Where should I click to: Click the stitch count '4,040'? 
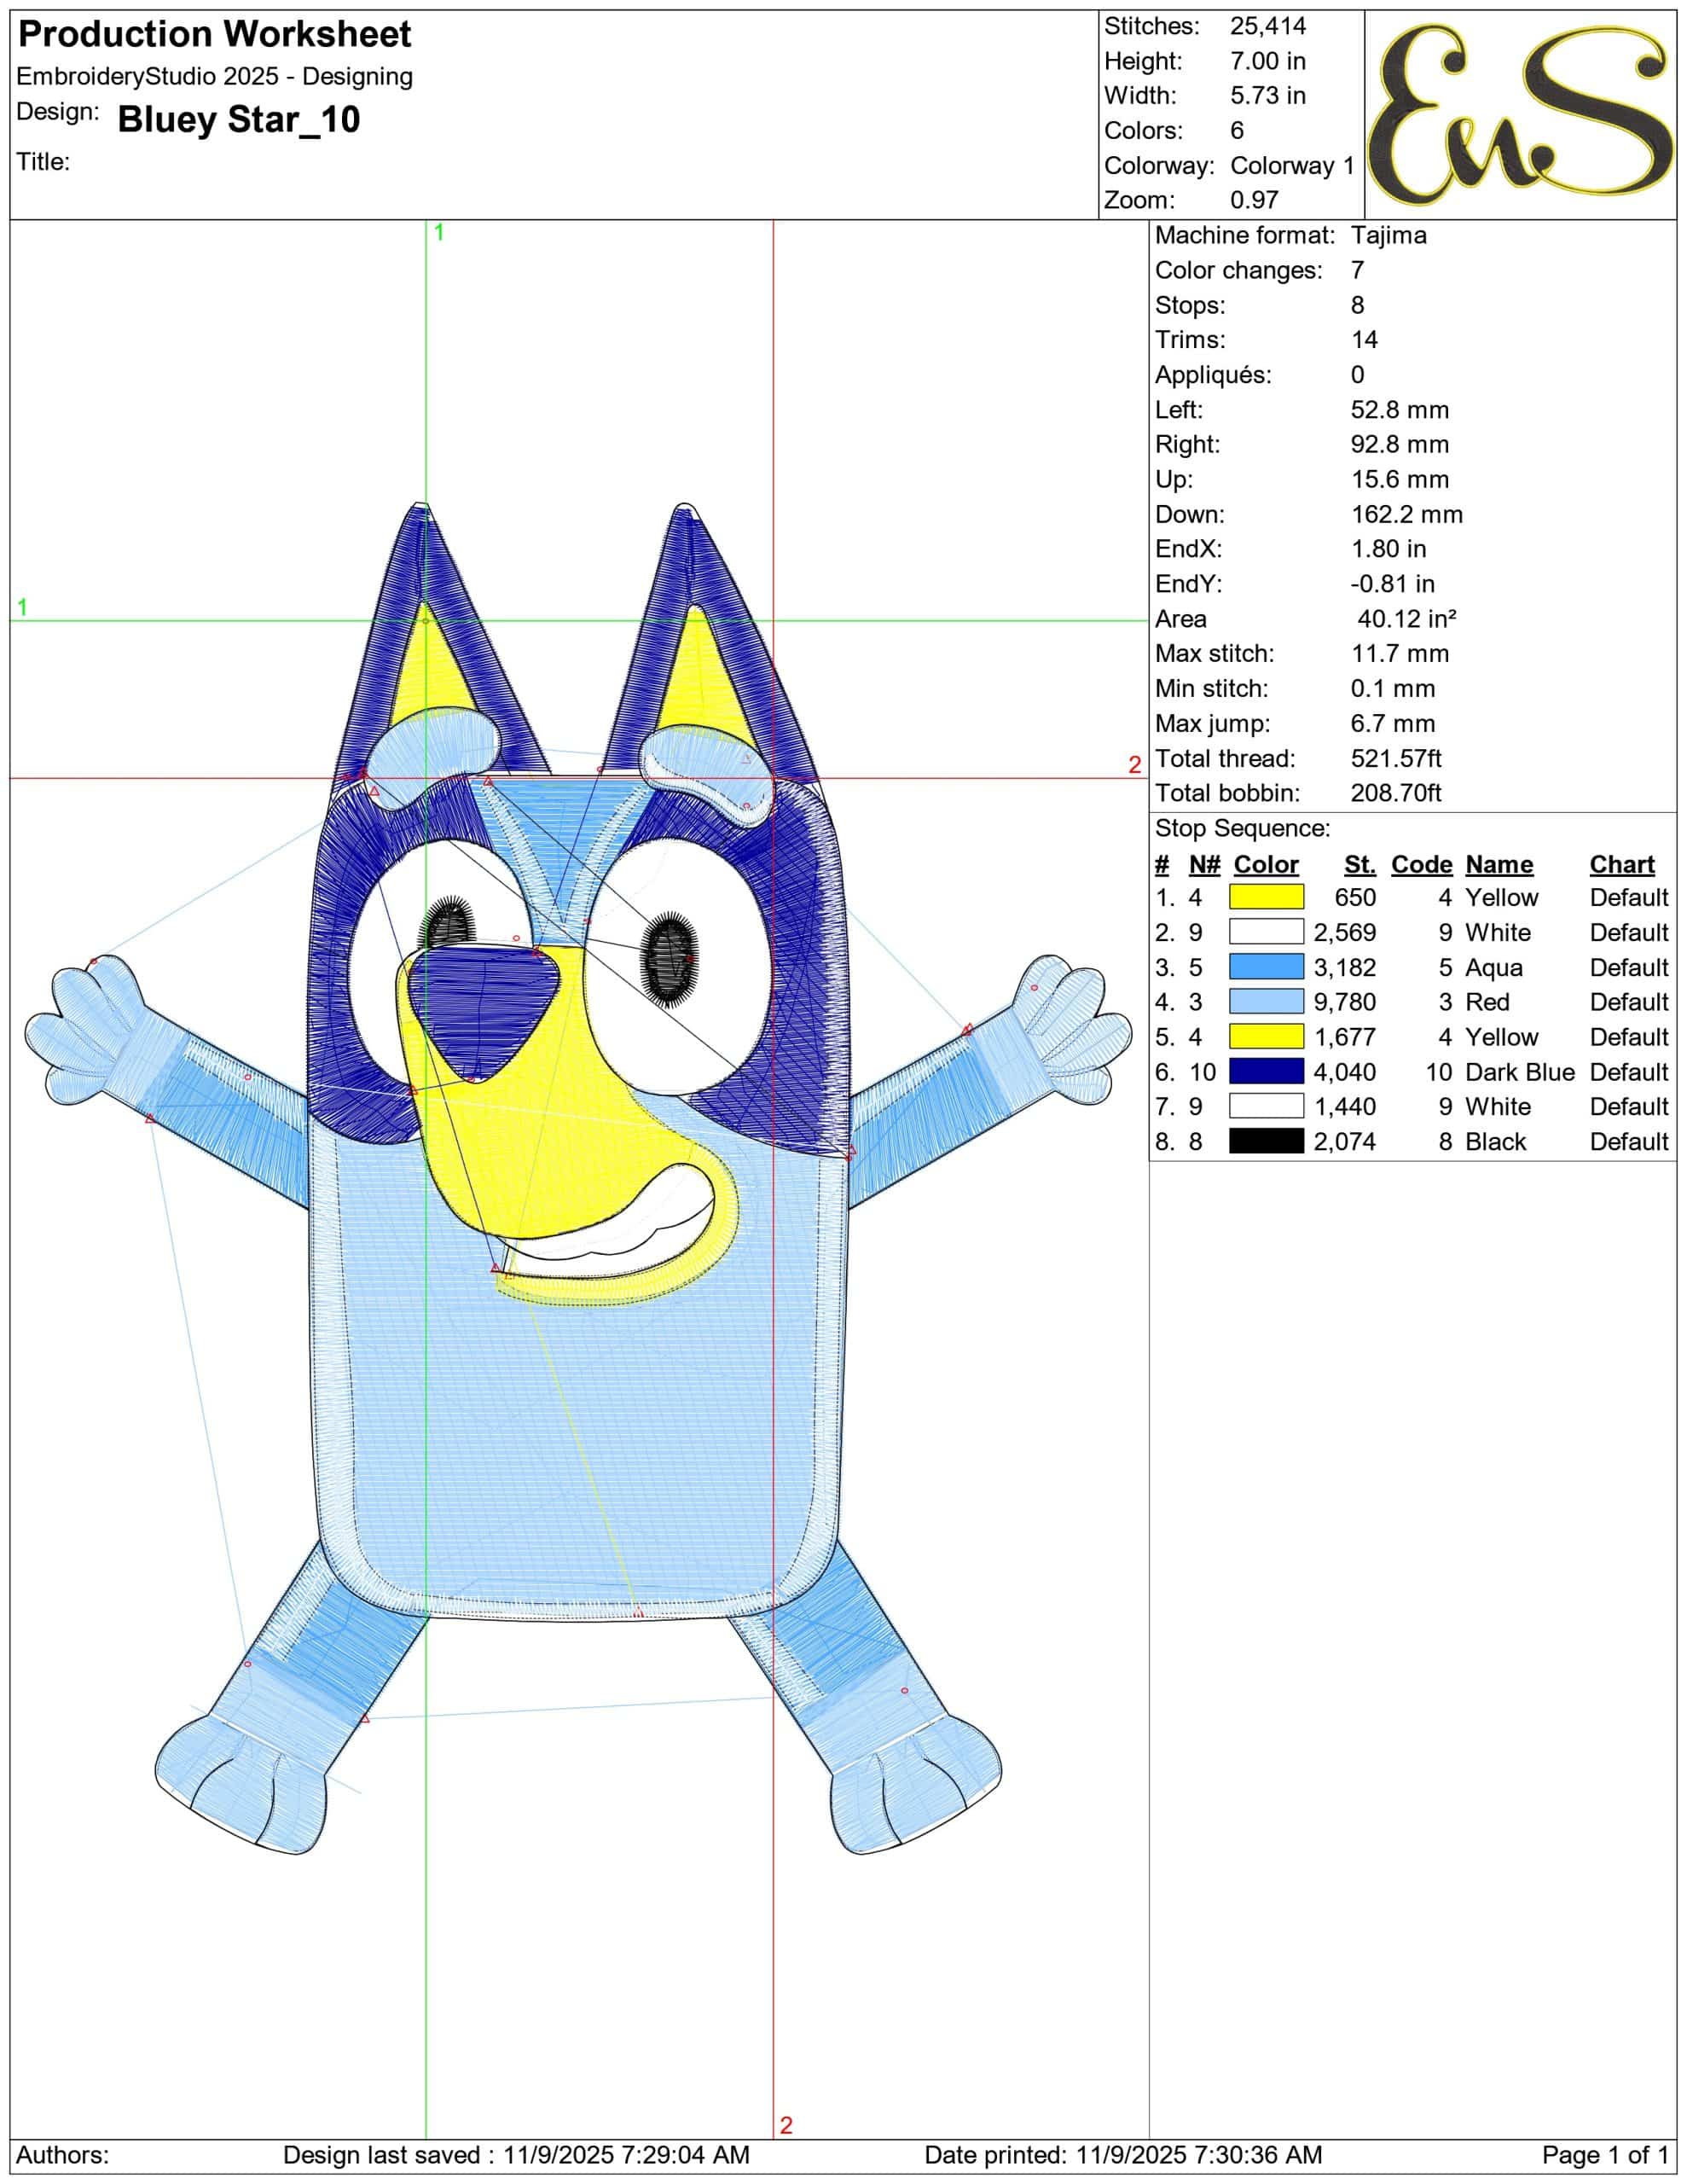coord(1345,1072)
